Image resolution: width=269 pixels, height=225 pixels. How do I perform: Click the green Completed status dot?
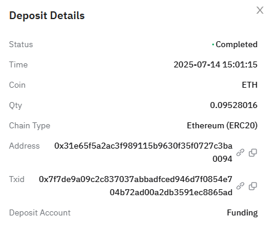point(213,45)
